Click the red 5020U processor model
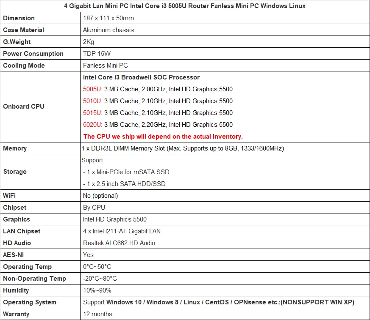The height and width of the screenshot is (320, 370). click(92, 124)
